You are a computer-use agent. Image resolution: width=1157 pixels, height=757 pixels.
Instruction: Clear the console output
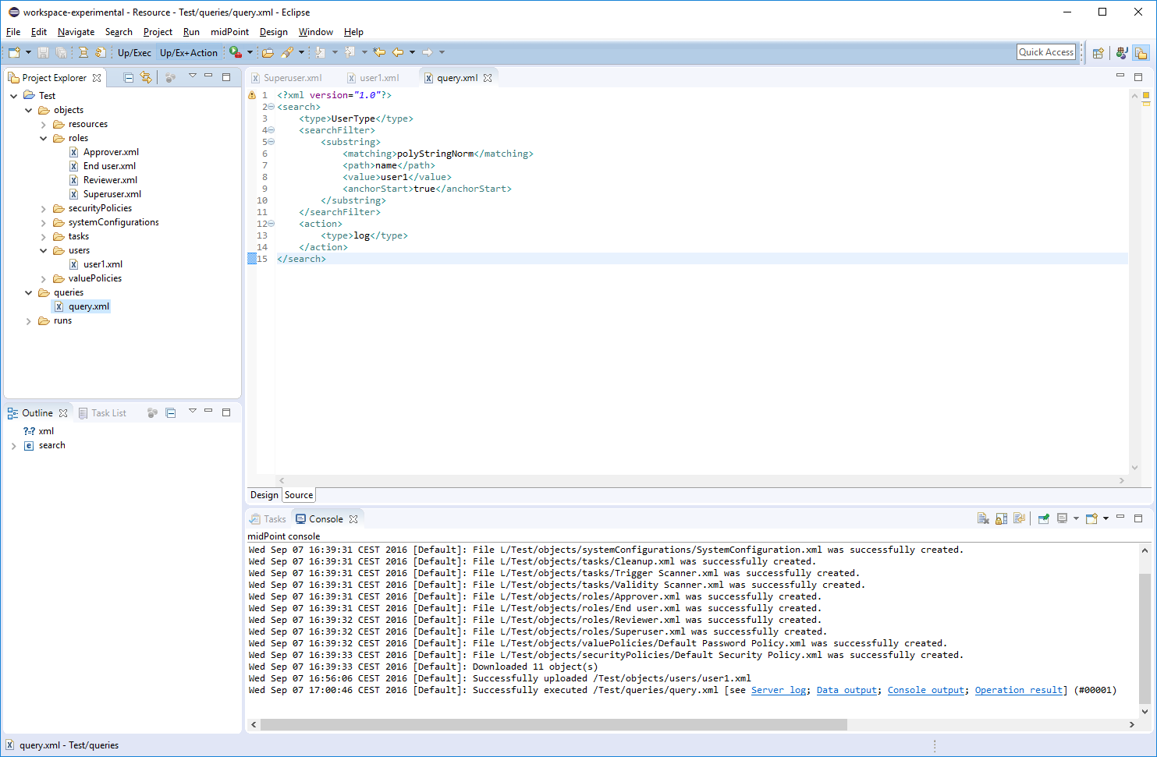pyautogui.click(x=983, y=519)
